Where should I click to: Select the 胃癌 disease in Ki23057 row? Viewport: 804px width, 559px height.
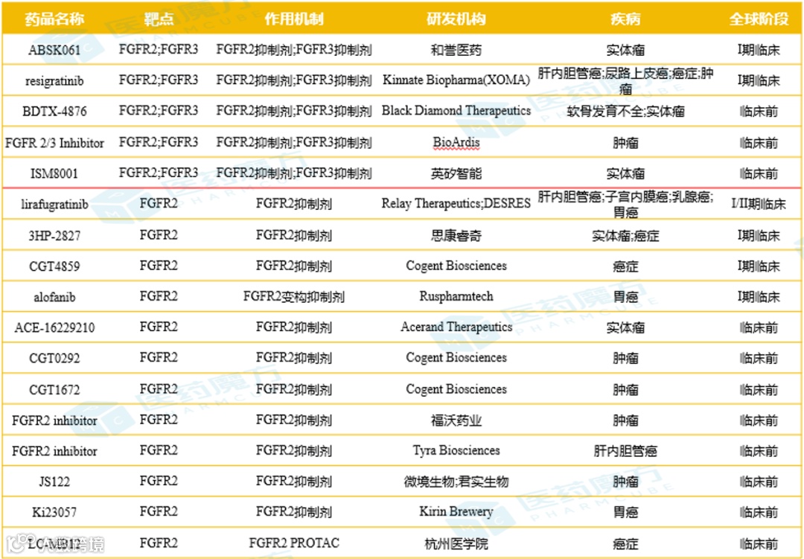(625, 512)
